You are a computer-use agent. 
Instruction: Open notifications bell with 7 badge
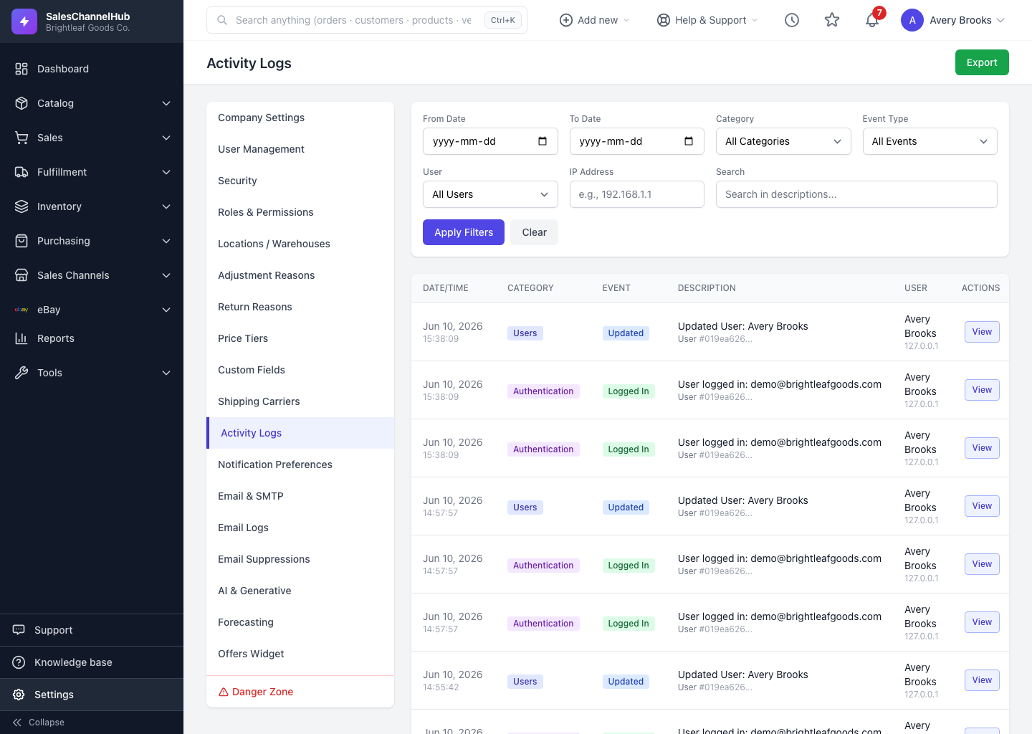tap(873, 19)
